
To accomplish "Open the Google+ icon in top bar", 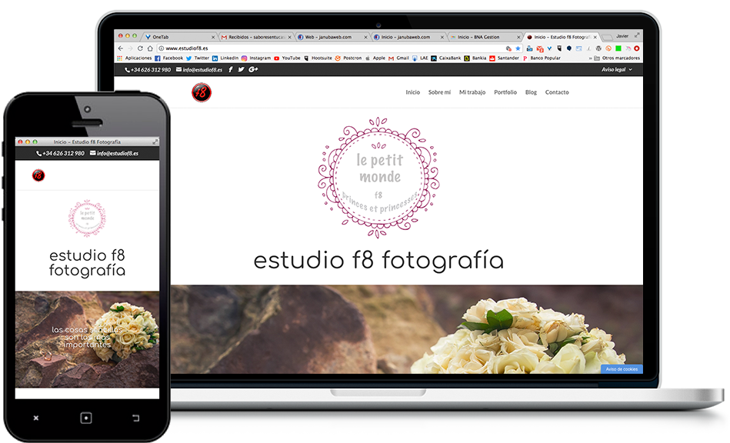I will pos(253,69).
